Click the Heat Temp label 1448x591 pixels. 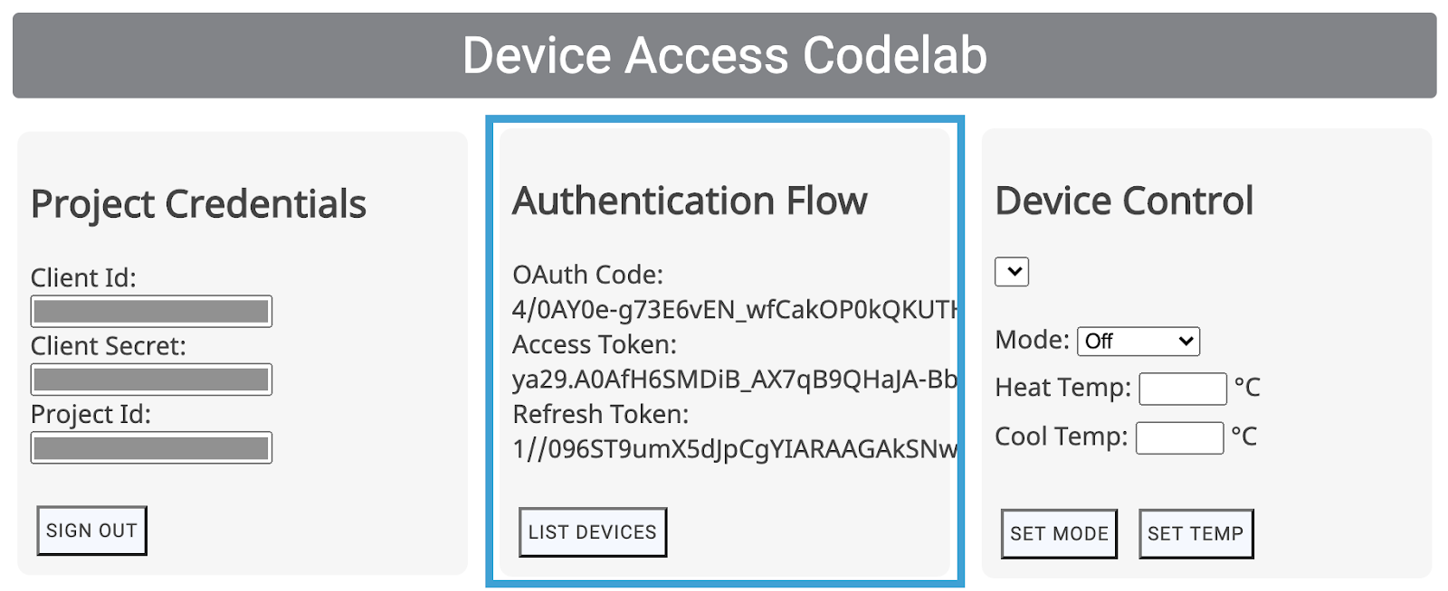[x=1062, y=388]
